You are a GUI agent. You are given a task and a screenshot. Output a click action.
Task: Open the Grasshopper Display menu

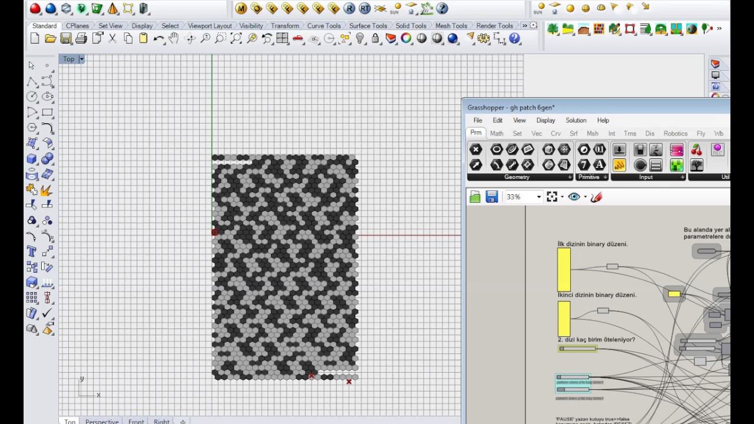pos(545,120)
